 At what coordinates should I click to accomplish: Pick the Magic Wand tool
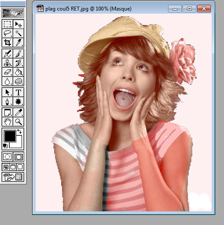click(18, 33)
